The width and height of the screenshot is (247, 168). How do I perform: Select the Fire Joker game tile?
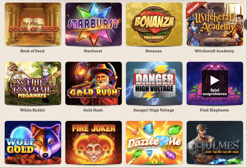pyautogui.click(x=93, y=143)
